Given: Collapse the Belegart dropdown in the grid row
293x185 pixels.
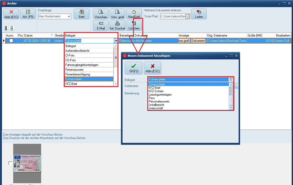Looking at the screenshot, I should [x=116, y=41].
